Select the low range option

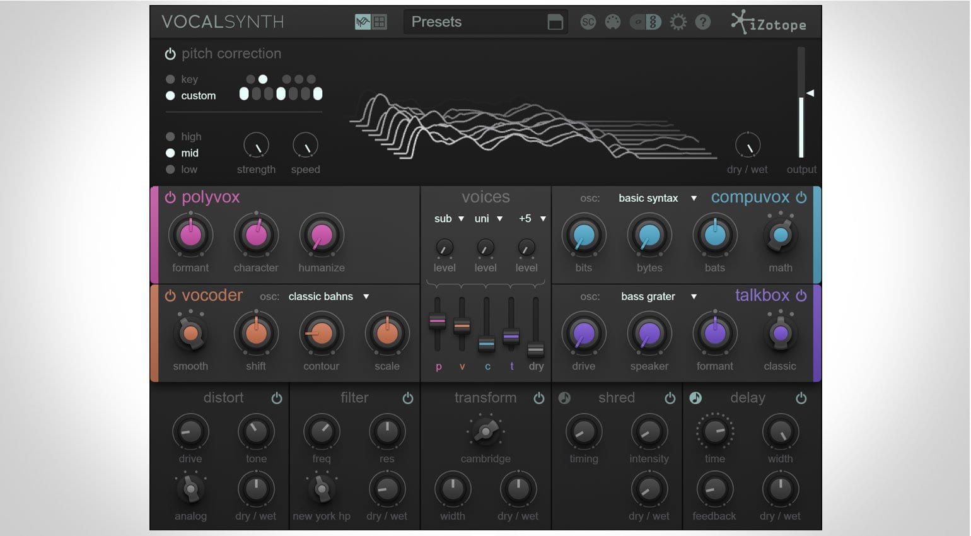(170, 169)
